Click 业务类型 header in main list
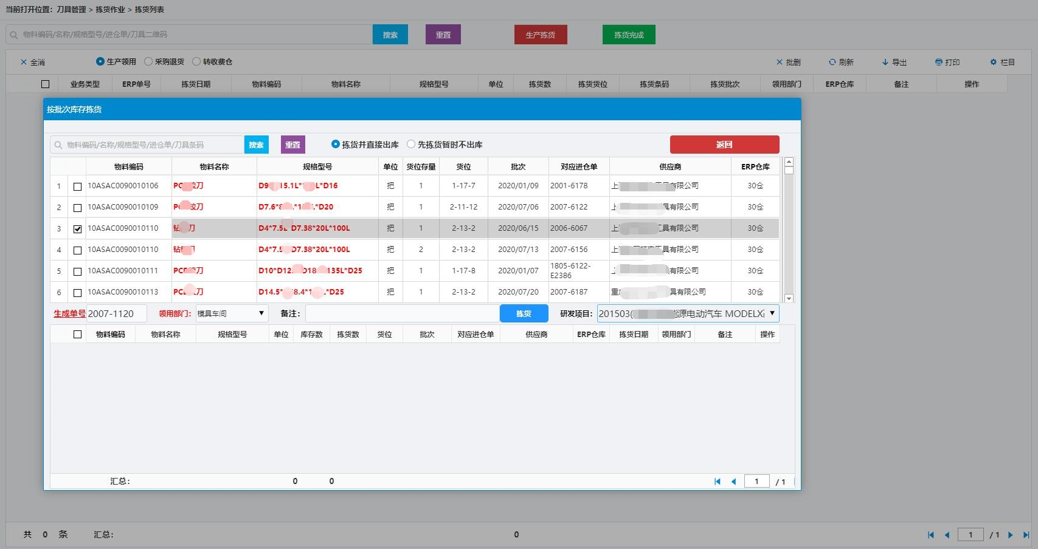The image size is (1038, 549). (x=85, y=84)
